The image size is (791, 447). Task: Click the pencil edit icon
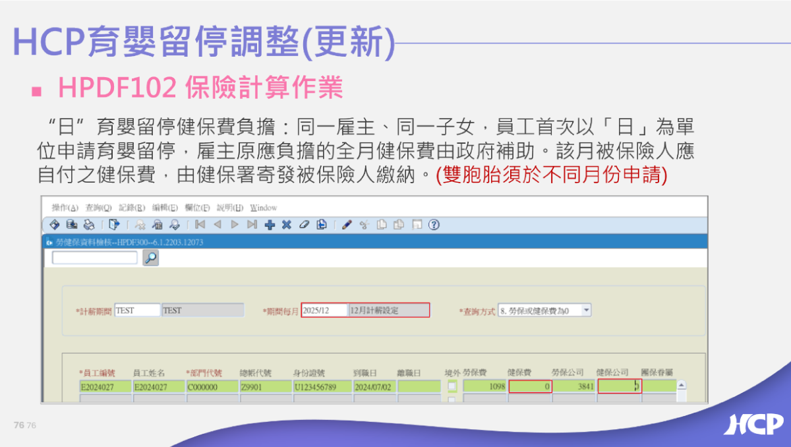pos(347,224)
